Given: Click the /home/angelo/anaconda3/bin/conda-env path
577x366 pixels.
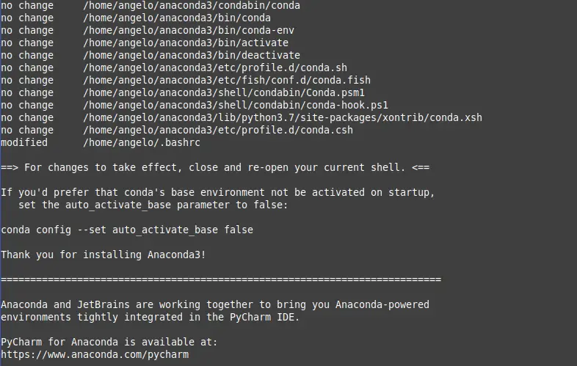Looking at the screenshot, I should [189, 31].
